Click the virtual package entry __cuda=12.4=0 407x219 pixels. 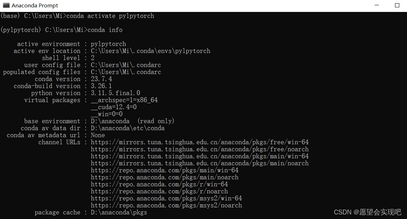coord(112,107)
